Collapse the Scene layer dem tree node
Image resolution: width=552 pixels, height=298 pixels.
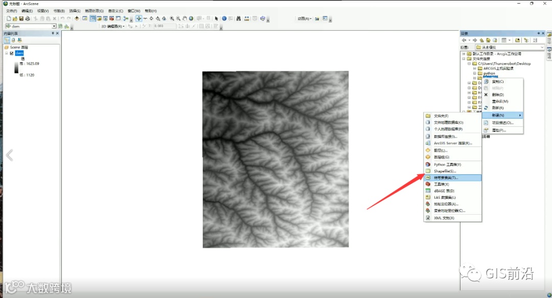pyautogui.click(x=6, y=53)
